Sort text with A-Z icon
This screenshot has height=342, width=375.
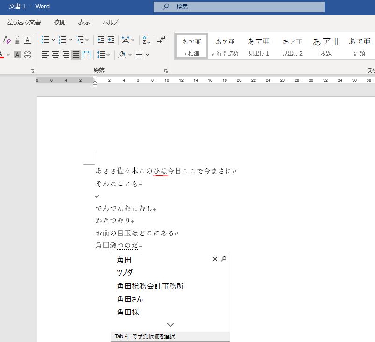[146, 40]
